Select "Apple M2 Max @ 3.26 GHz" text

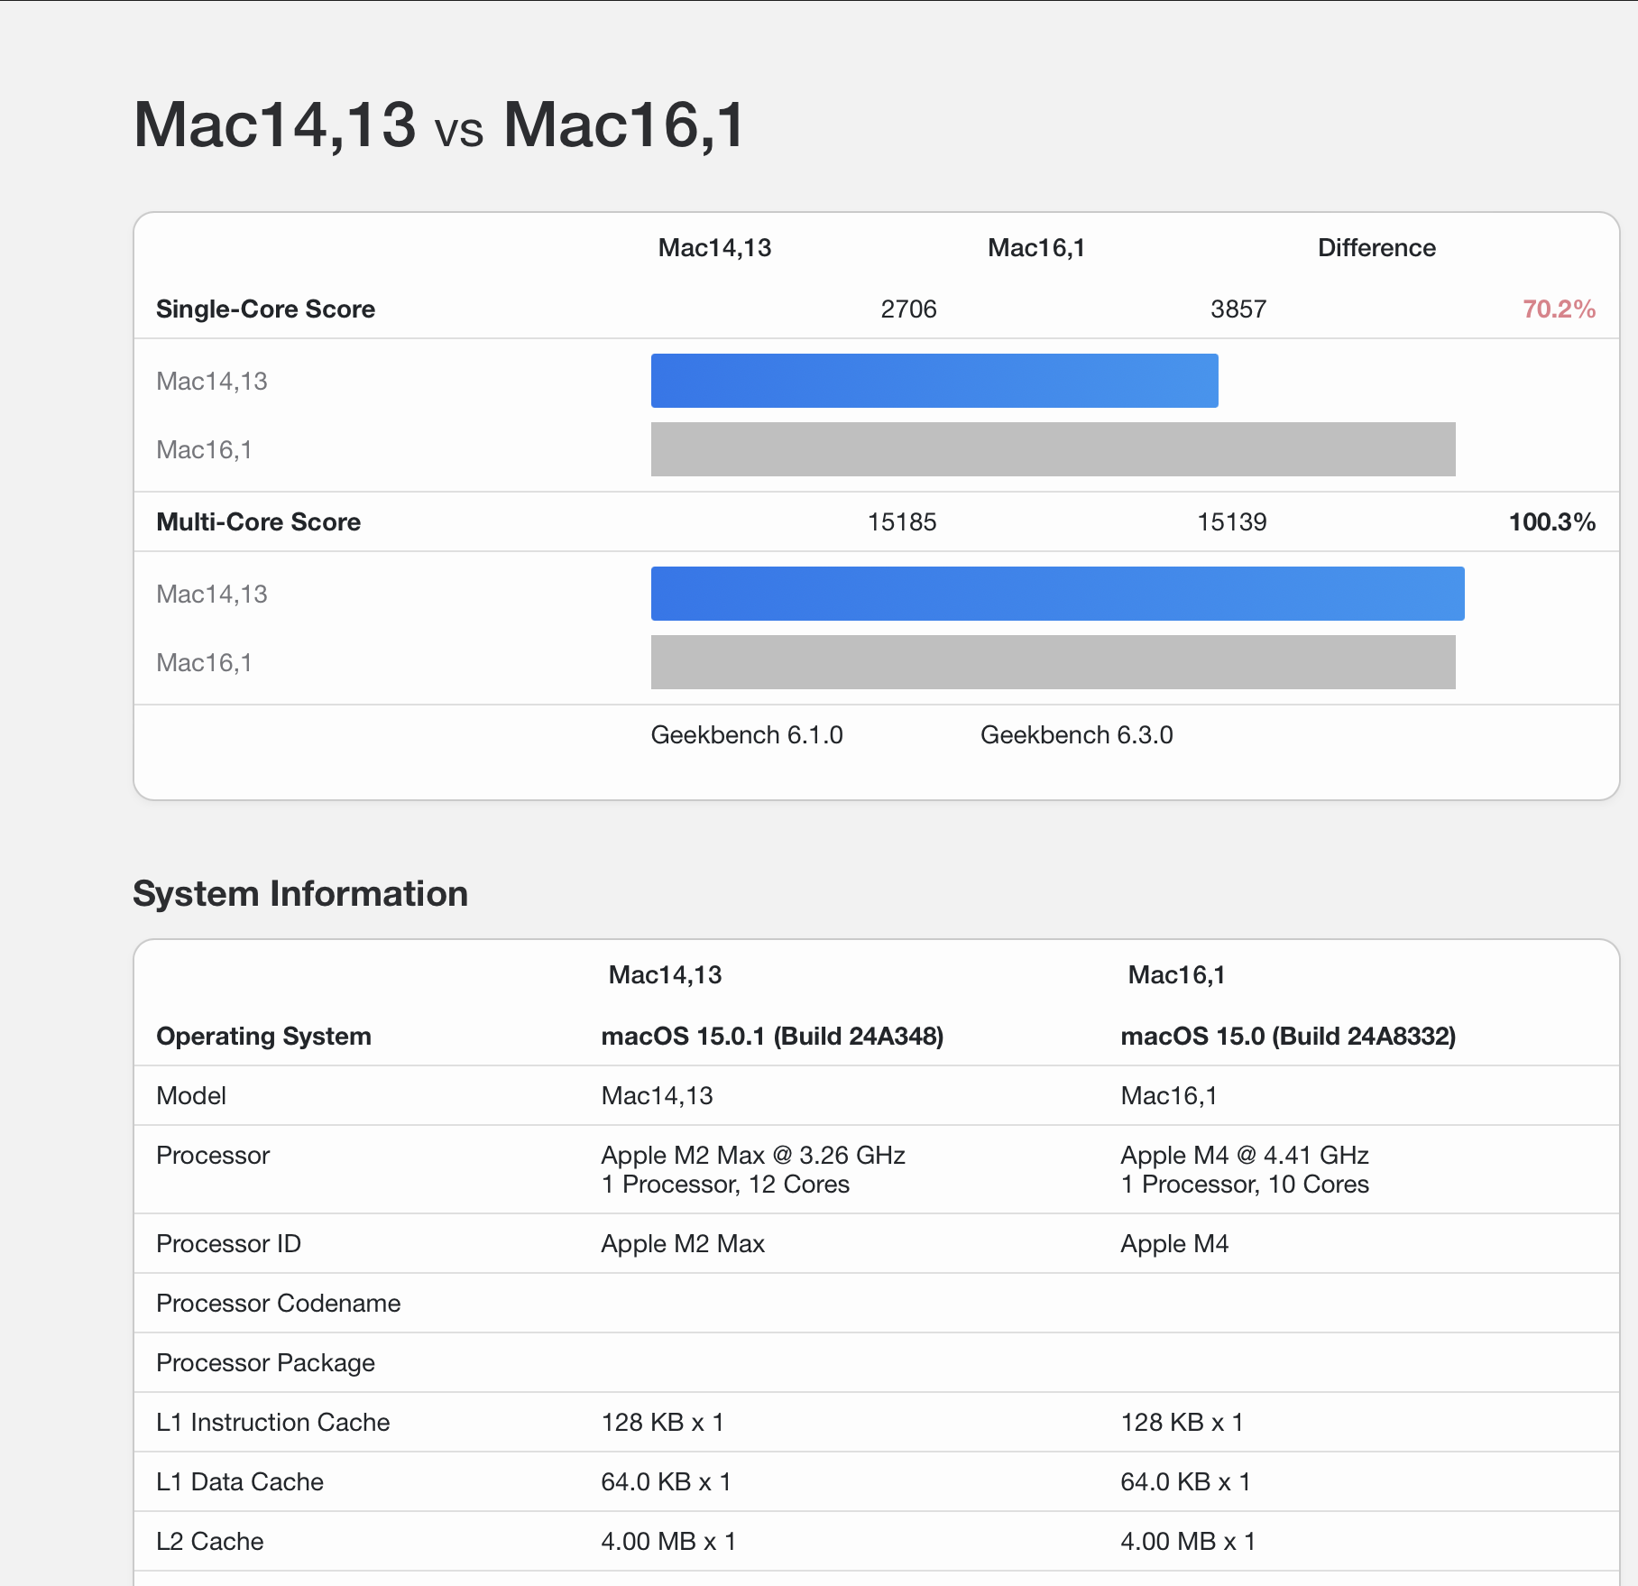pyautogui.click(x=753, y=1156)
